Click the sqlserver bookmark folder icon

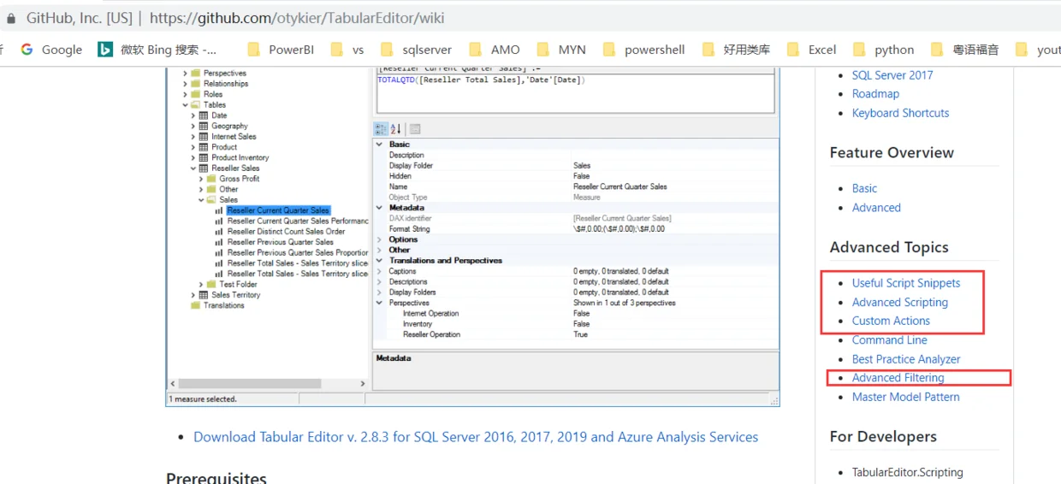point(387,50)
